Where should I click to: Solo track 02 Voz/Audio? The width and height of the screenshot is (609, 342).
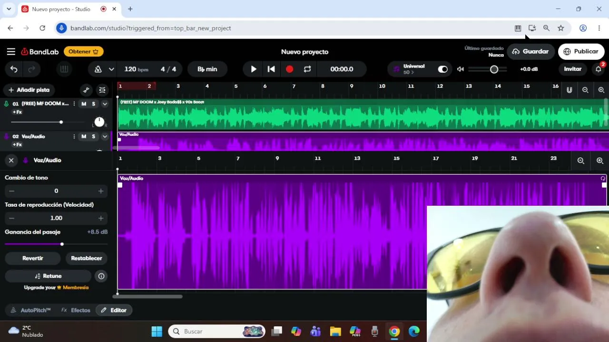(93, 137)
